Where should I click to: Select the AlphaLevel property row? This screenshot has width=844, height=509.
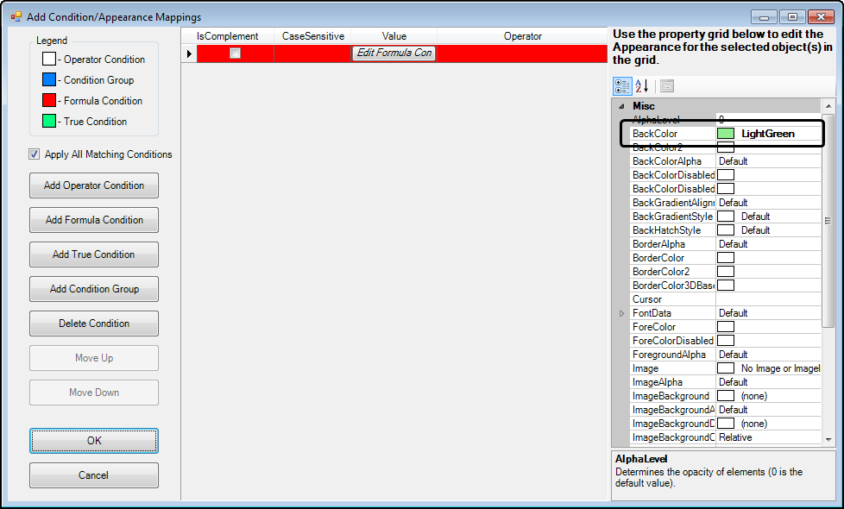(x=726, y=119)
